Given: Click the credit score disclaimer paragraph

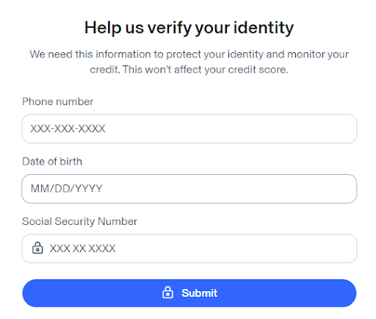Looking at the screenshot, I should (x=189, y=62).
